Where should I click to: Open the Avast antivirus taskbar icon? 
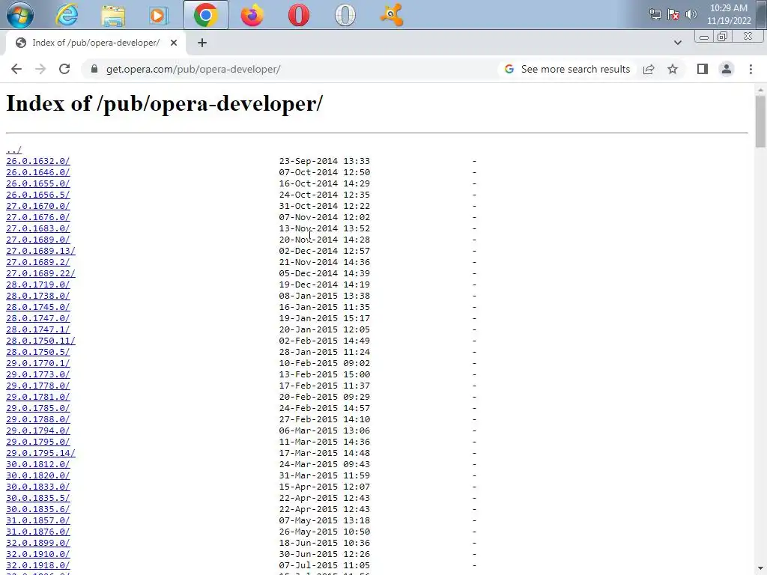pyautogui.click(x=392, y=15)
